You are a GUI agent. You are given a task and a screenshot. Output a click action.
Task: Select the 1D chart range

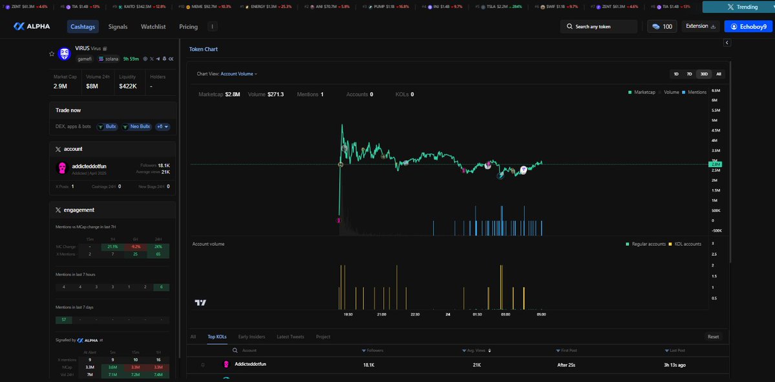click(x=676, y=74)
